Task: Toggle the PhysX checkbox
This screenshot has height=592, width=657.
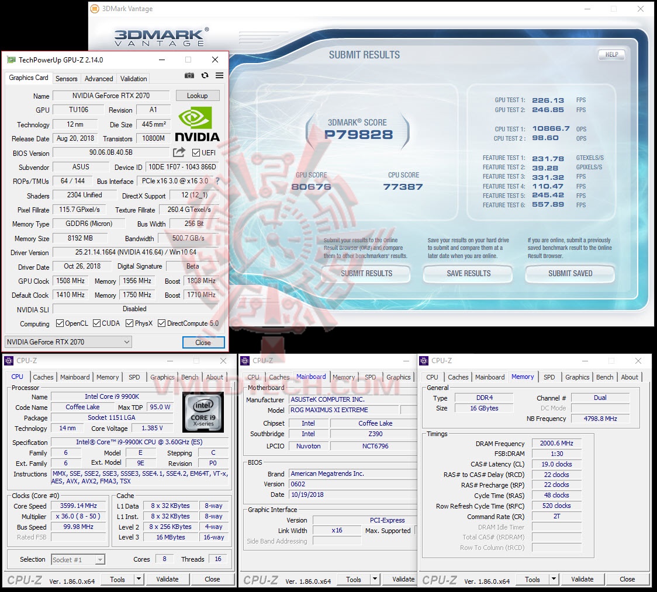Action: [x=130, y=323]
